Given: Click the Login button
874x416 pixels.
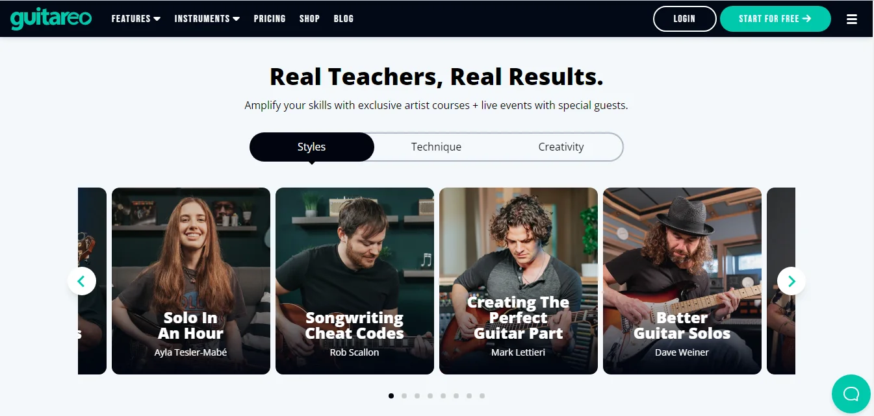Looking at the screenshot, I should coord(684,19).
